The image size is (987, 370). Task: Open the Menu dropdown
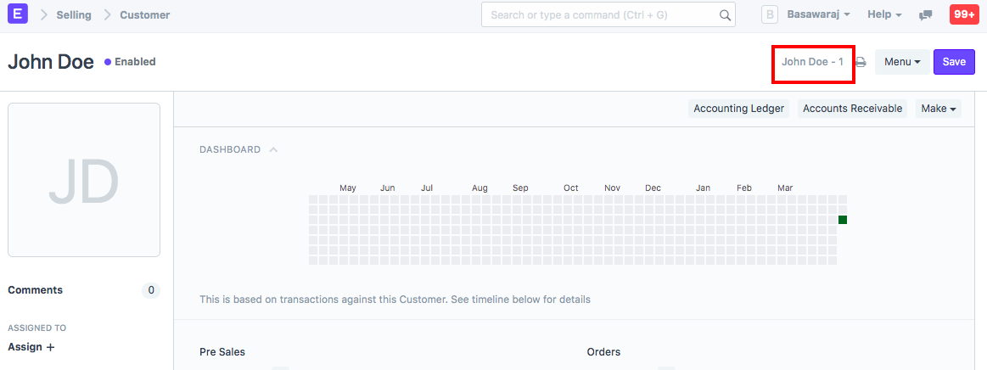point(901,62)
